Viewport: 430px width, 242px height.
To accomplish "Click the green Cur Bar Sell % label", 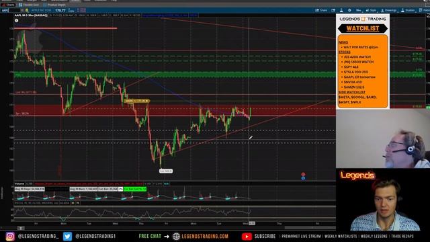I will coord(134,189).
